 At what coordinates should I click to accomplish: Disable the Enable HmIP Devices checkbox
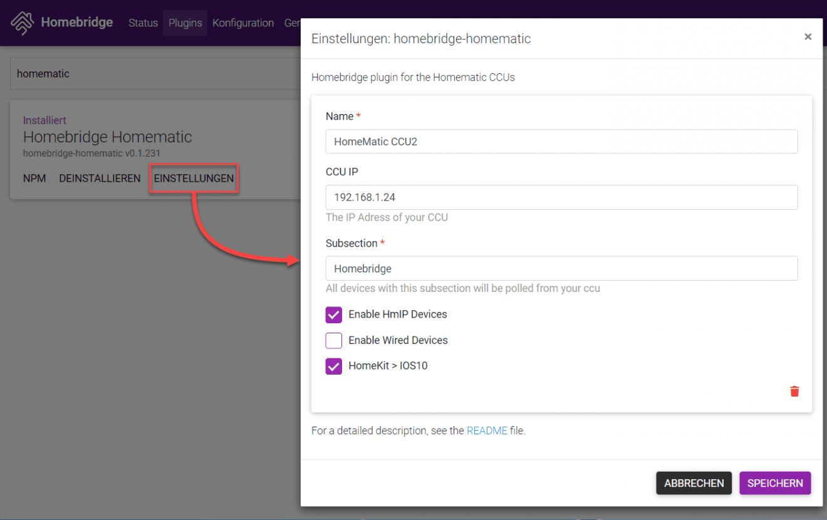[334, 315]
